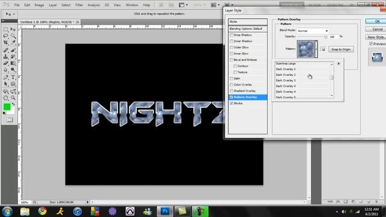Viewport: 386px width, 217px height.
Task: Open the green foreground color swatch
Action: tap(7, 107)
